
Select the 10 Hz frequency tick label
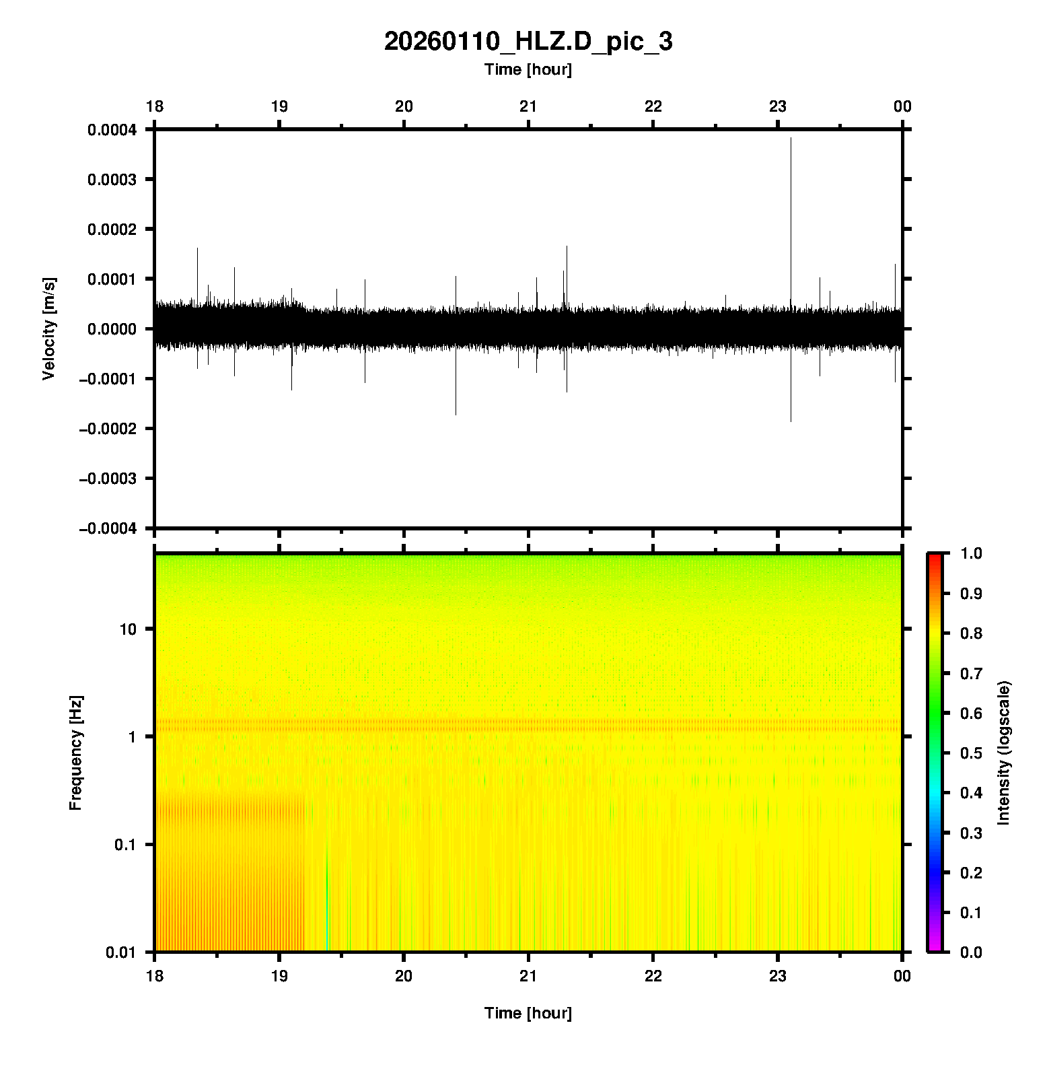coord(128,629)
